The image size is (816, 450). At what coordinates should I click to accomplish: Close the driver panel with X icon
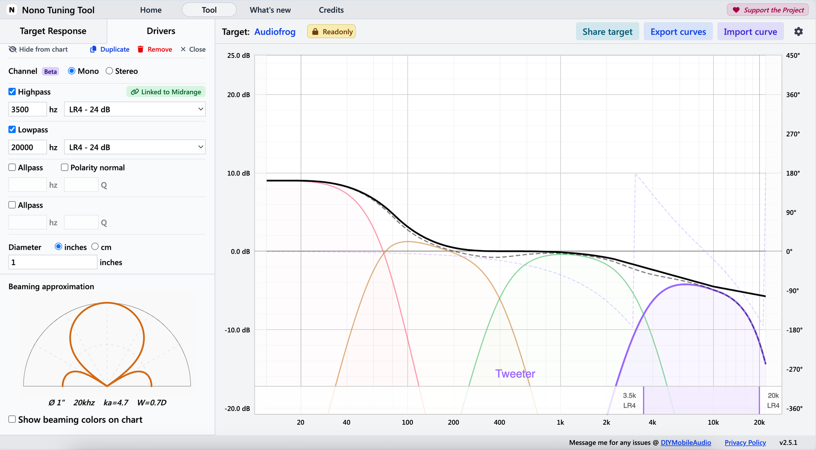[183, 49]
